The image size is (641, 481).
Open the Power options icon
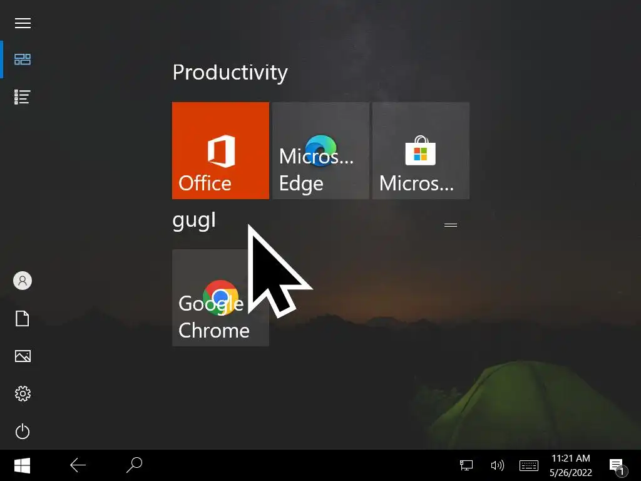coord(23,432)
